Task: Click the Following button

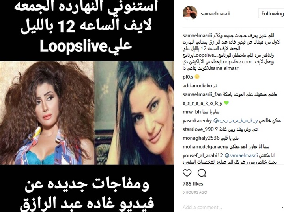Action: [271, 13]
